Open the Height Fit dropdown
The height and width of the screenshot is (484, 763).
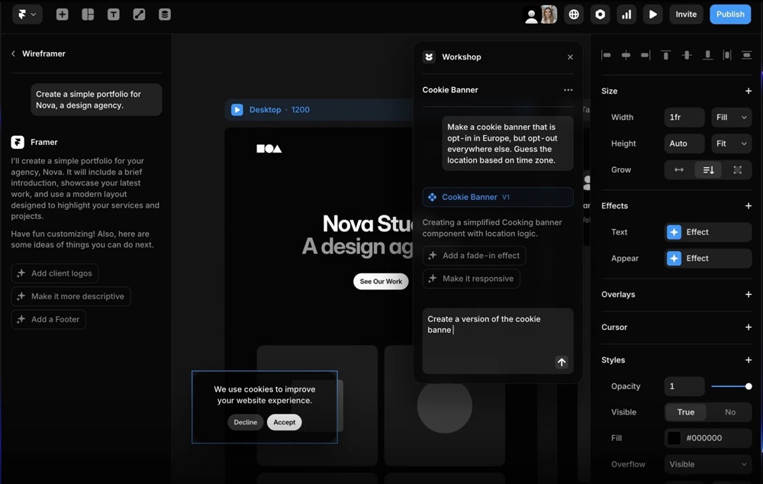[x=732, y=144]
